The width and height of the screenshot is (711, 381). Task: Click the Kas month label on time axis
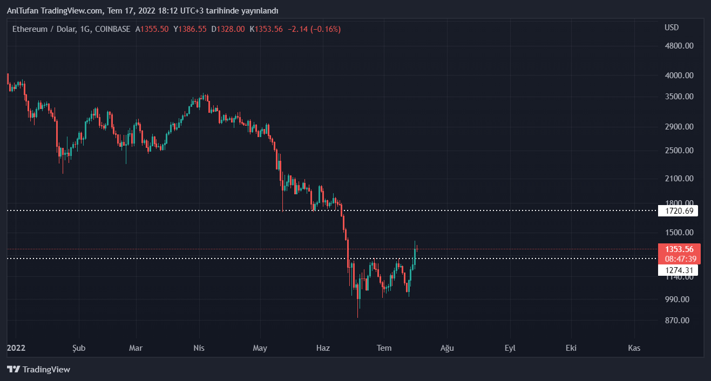(x=634, y=348)
